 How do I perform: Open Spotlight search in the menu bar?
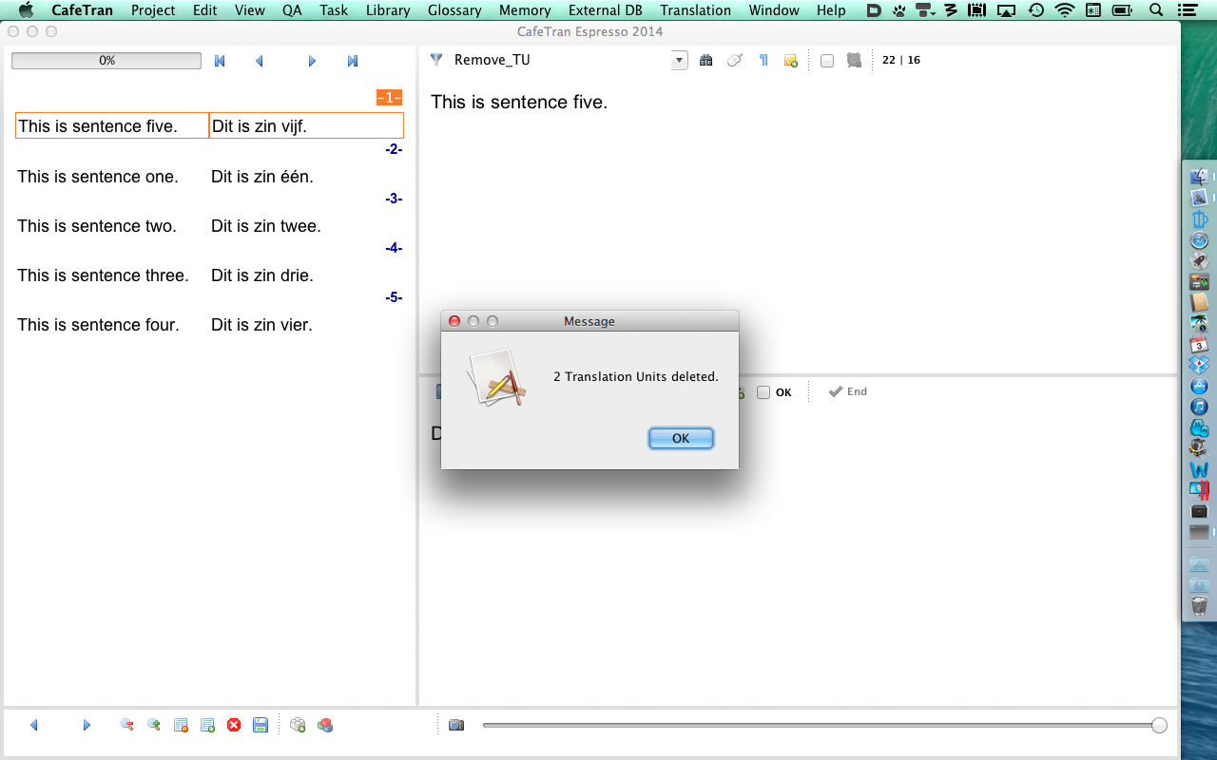coord(1156,10)
